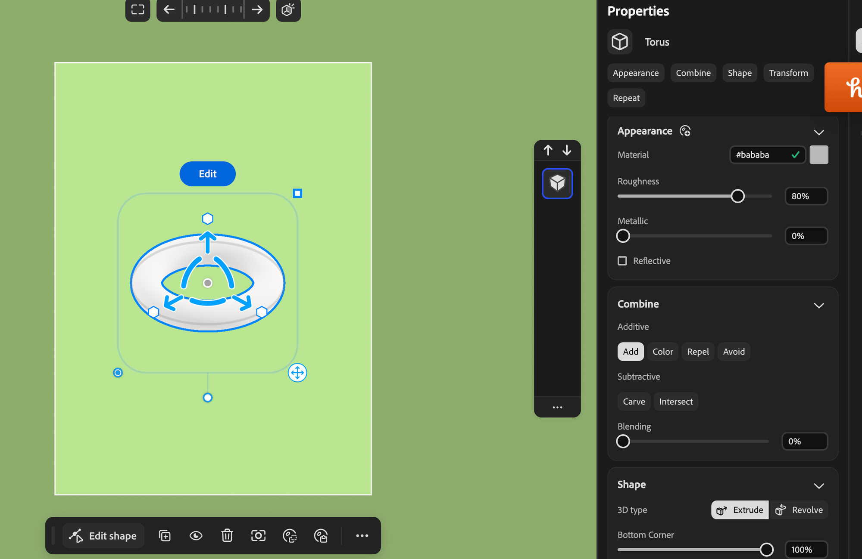
Task: Toggle shape visibility with the eye icon
Action: [196, 536]
